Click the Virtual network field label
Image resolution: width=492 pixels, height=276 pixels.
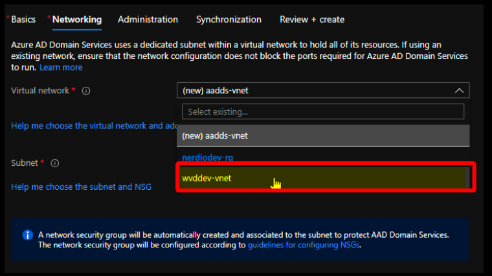pyautogui.click(x=40, y=91)
